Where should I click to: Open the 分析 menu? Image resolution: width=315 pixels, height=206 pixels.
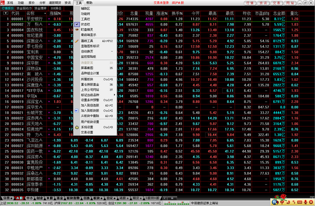pos(43,3)
